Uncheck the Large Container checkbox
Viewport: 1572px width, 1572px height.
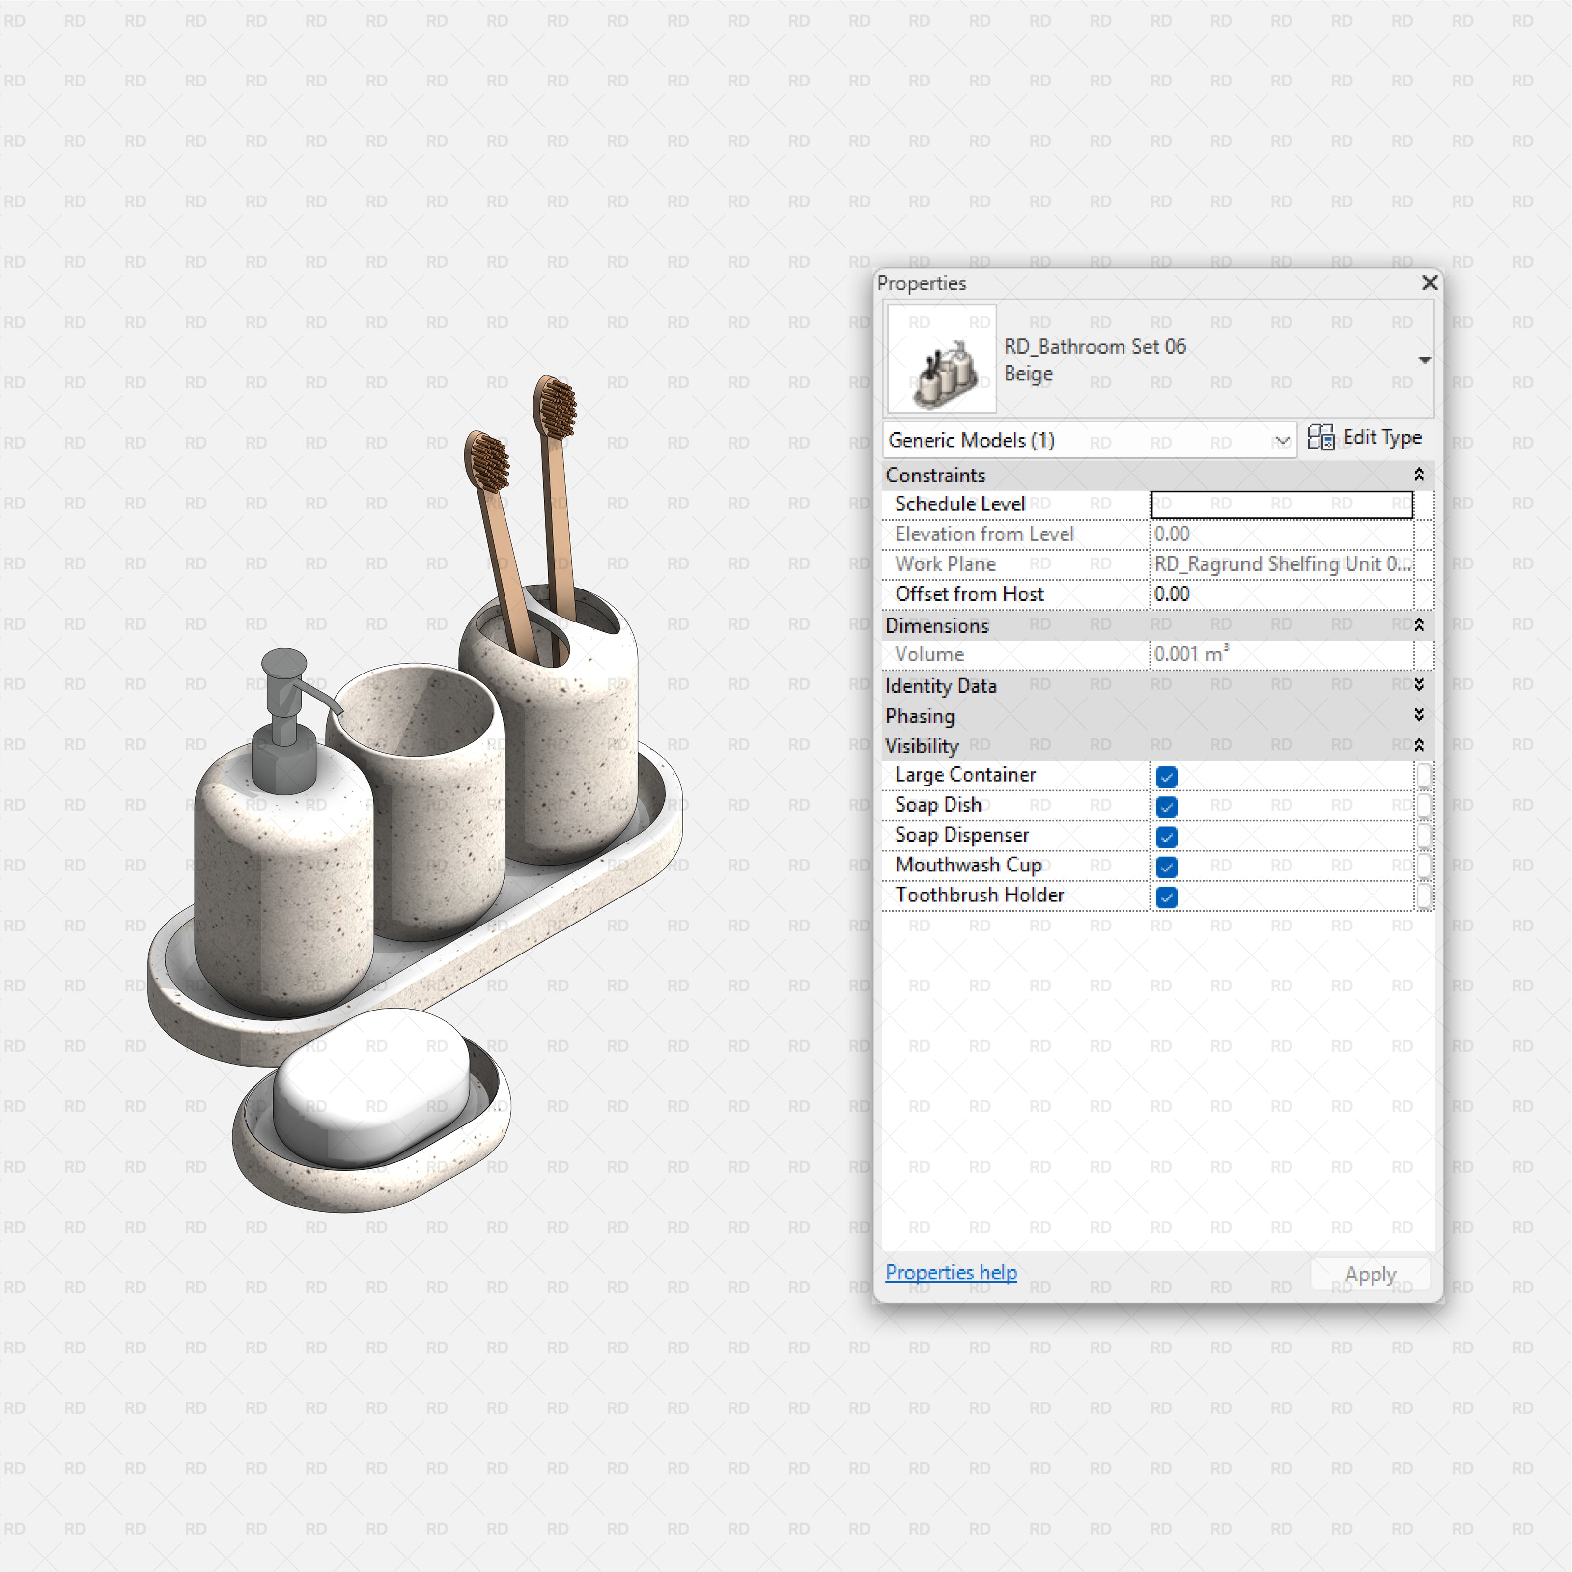click(1166, 776)
